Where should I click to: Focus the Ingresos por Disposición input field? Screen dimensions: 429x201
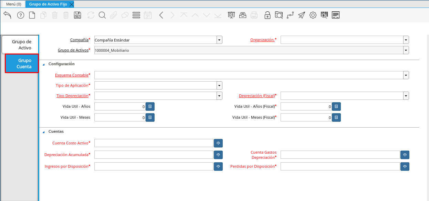[154, 166]
